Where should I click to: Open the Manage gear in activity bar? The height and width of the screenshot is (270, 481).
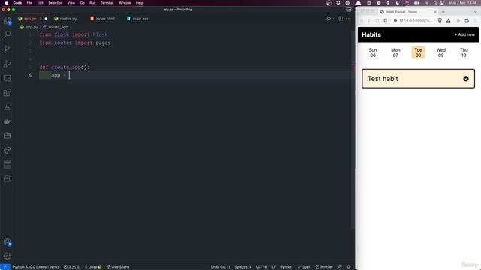[7, 256]
